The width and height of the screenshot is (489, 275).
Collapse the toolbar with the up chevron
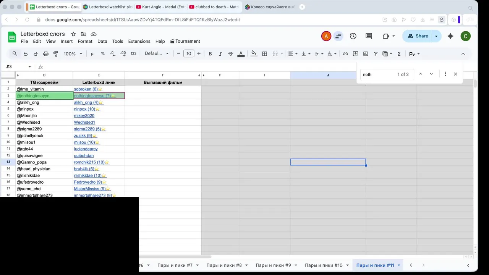(x=463, y=54)
